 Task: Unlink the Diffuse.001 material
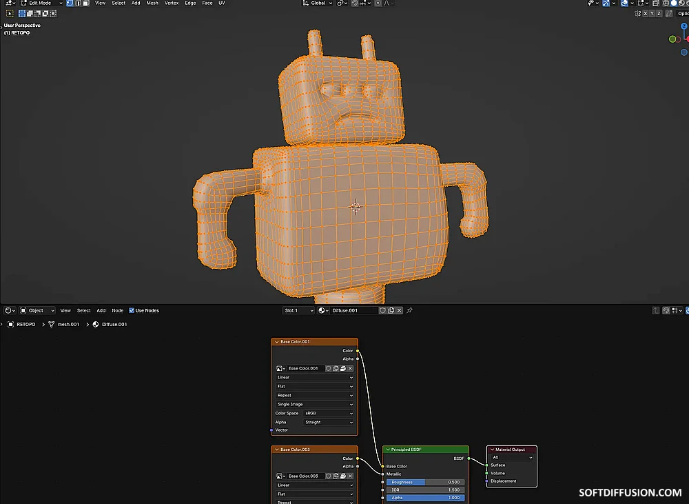pos(399,310)
